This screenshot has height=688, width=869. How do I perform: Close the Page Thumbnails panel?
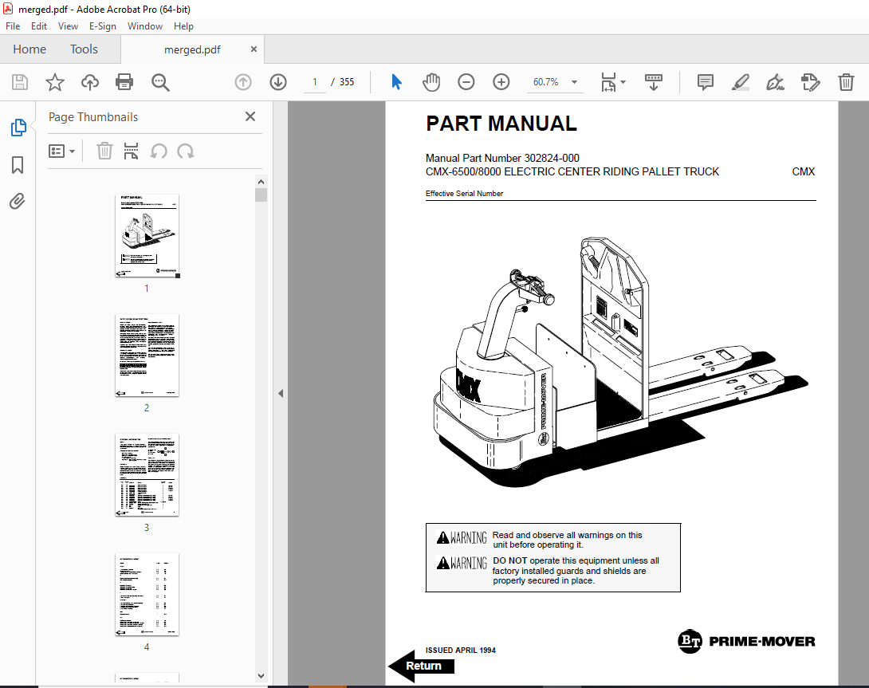250,116
